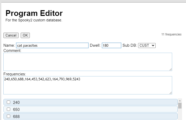Click the Frequencies box resize grip
186x120 pixels.
coord(171,93)
